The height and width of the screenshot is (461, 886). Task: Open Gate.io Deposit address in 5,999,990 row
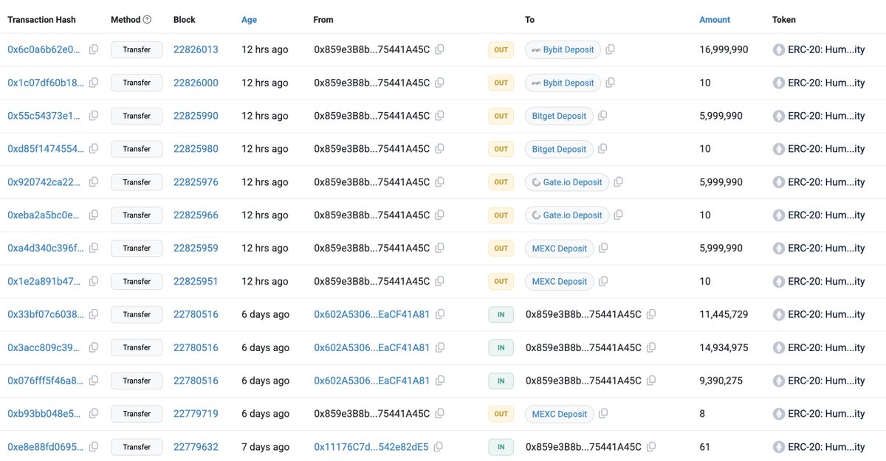[x=567, y=182]
